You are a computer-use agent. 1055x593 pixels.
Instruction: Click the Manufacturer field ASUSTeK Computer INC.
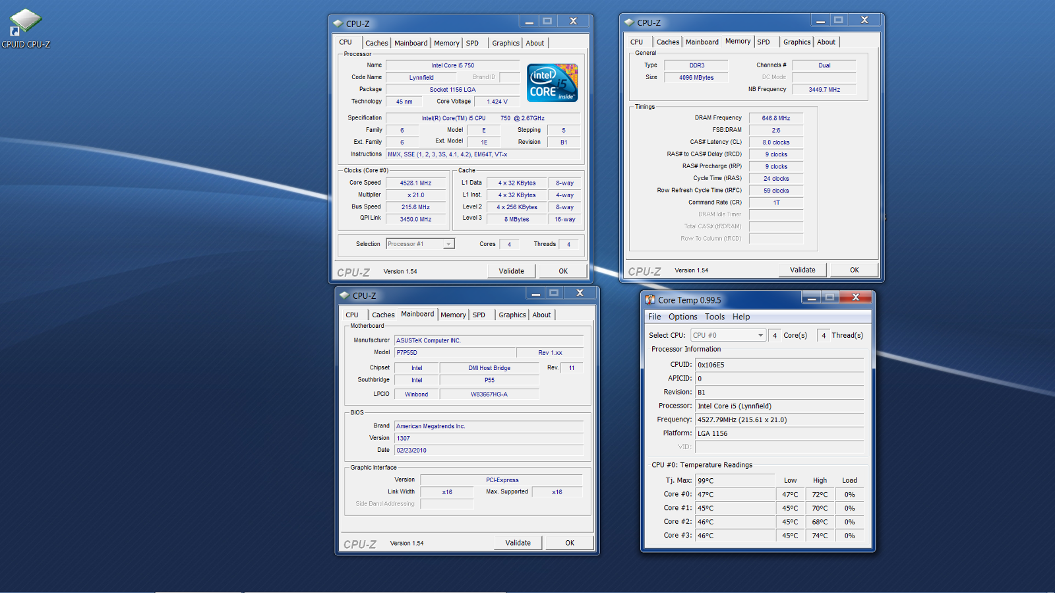(489, 341)
